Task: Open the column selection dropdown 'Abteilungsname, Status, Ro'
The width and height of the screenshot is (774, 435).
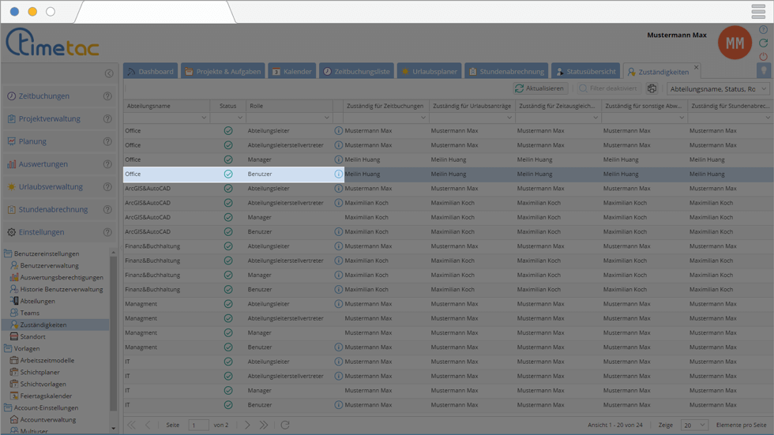Action: click(x=718, y=89)
